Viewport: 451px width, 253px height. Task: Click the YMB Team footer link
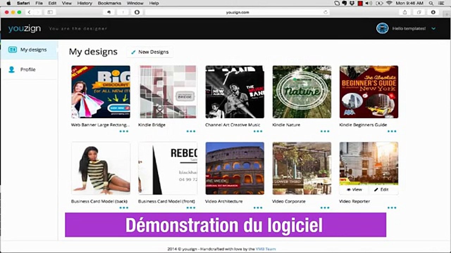[266, 249]
